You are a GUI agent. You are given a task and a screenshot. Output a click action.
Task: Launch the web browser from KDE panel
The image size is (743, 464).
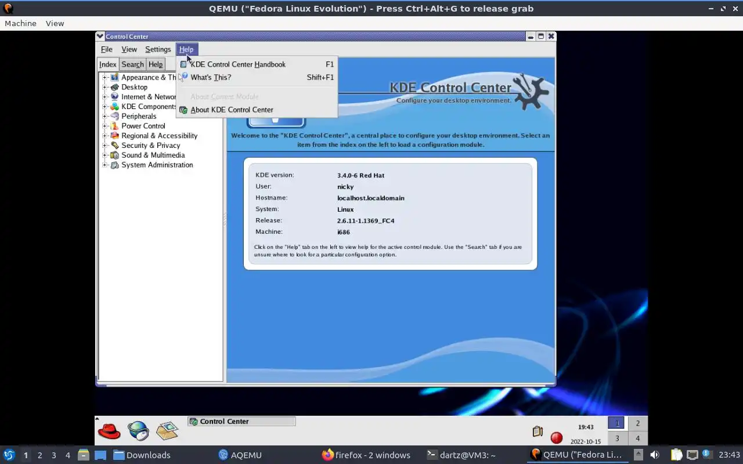pos(138,431)
